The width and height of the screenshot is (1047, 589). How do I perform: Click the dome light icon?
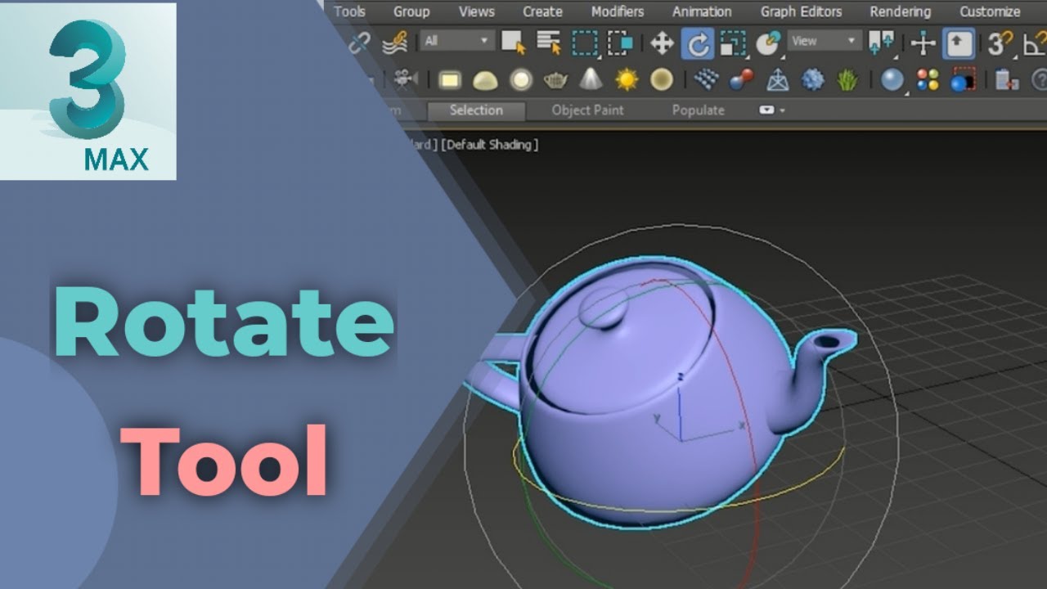tap(485, 80)
